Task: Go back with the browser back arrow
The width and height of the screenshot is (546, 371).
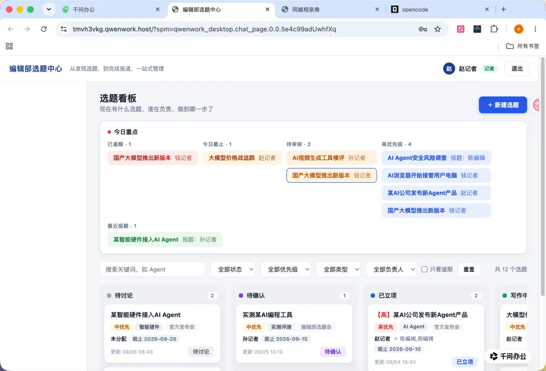Action: [11, 29]
